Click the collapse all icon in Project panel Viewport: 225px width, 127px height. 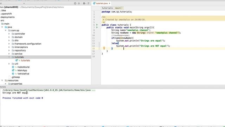coord(79,3)
